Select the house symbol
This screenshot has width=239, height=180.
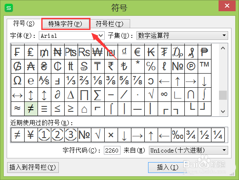pyautogui.click(x=84, y=108)
